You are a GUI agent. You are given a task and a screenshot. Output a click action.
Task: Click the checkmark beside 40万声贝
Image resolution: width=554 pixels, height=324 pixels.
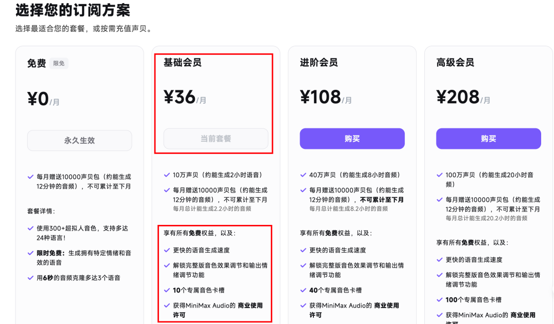(303, 175)
